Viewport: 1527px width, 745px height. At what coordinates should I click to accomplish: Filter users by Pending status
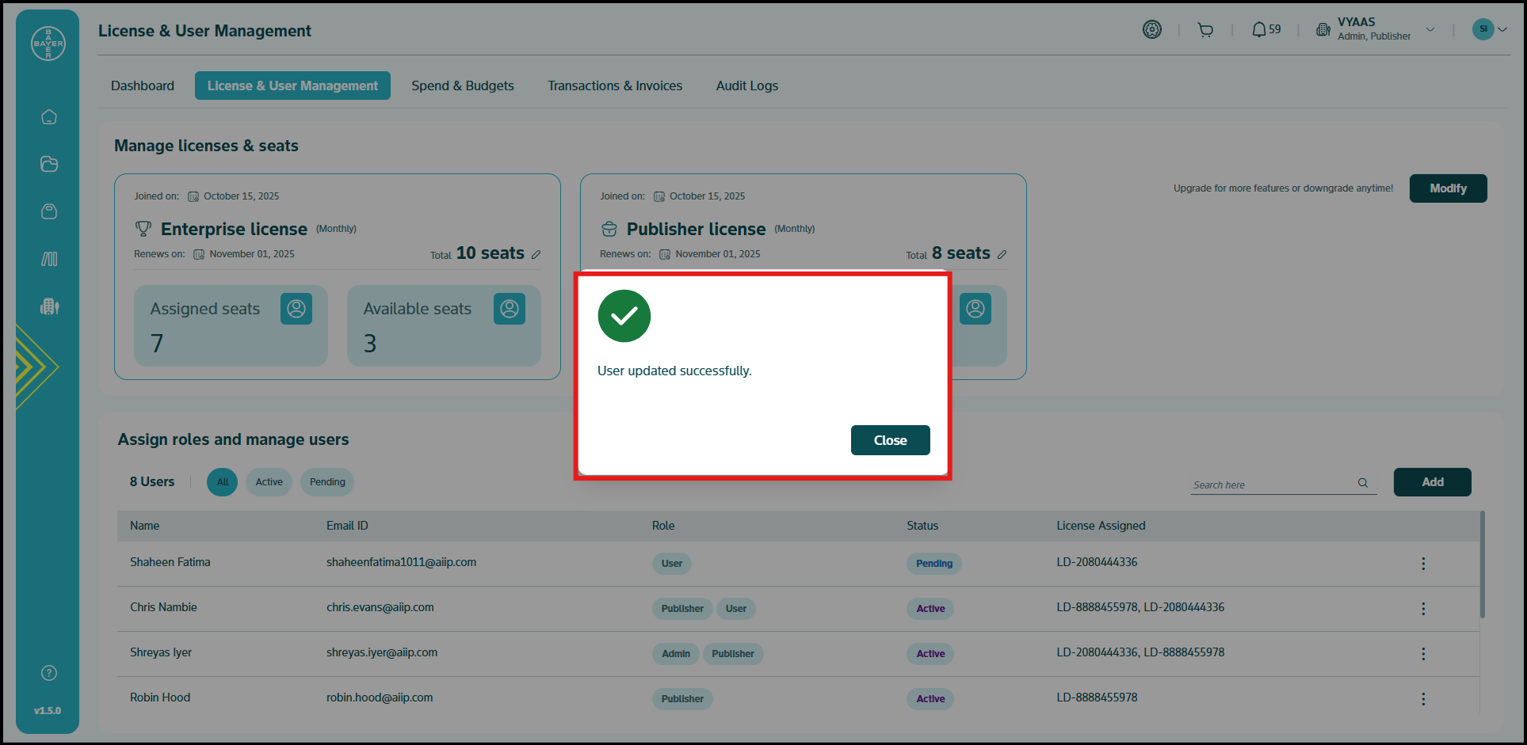pyautogui.click(x=327, y=482)
